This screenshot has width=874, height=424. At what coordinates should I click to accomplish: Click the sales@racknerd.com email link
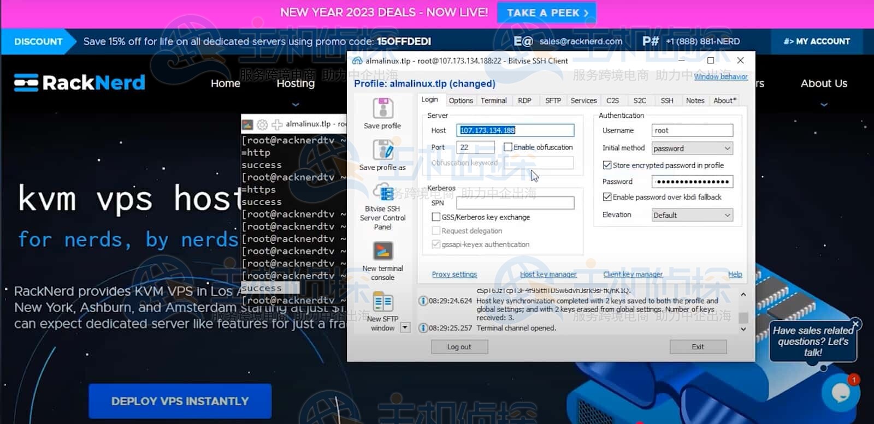coord(581,41)
